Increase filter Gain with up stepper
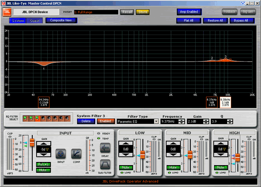Image resolution: width=261 pixels, height=187 pixels. [206, 120]
